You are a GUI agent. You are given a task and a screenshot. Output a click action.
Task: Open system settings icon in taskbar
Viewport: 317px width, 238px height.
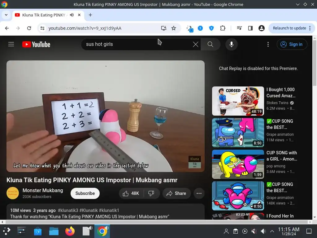21,231
